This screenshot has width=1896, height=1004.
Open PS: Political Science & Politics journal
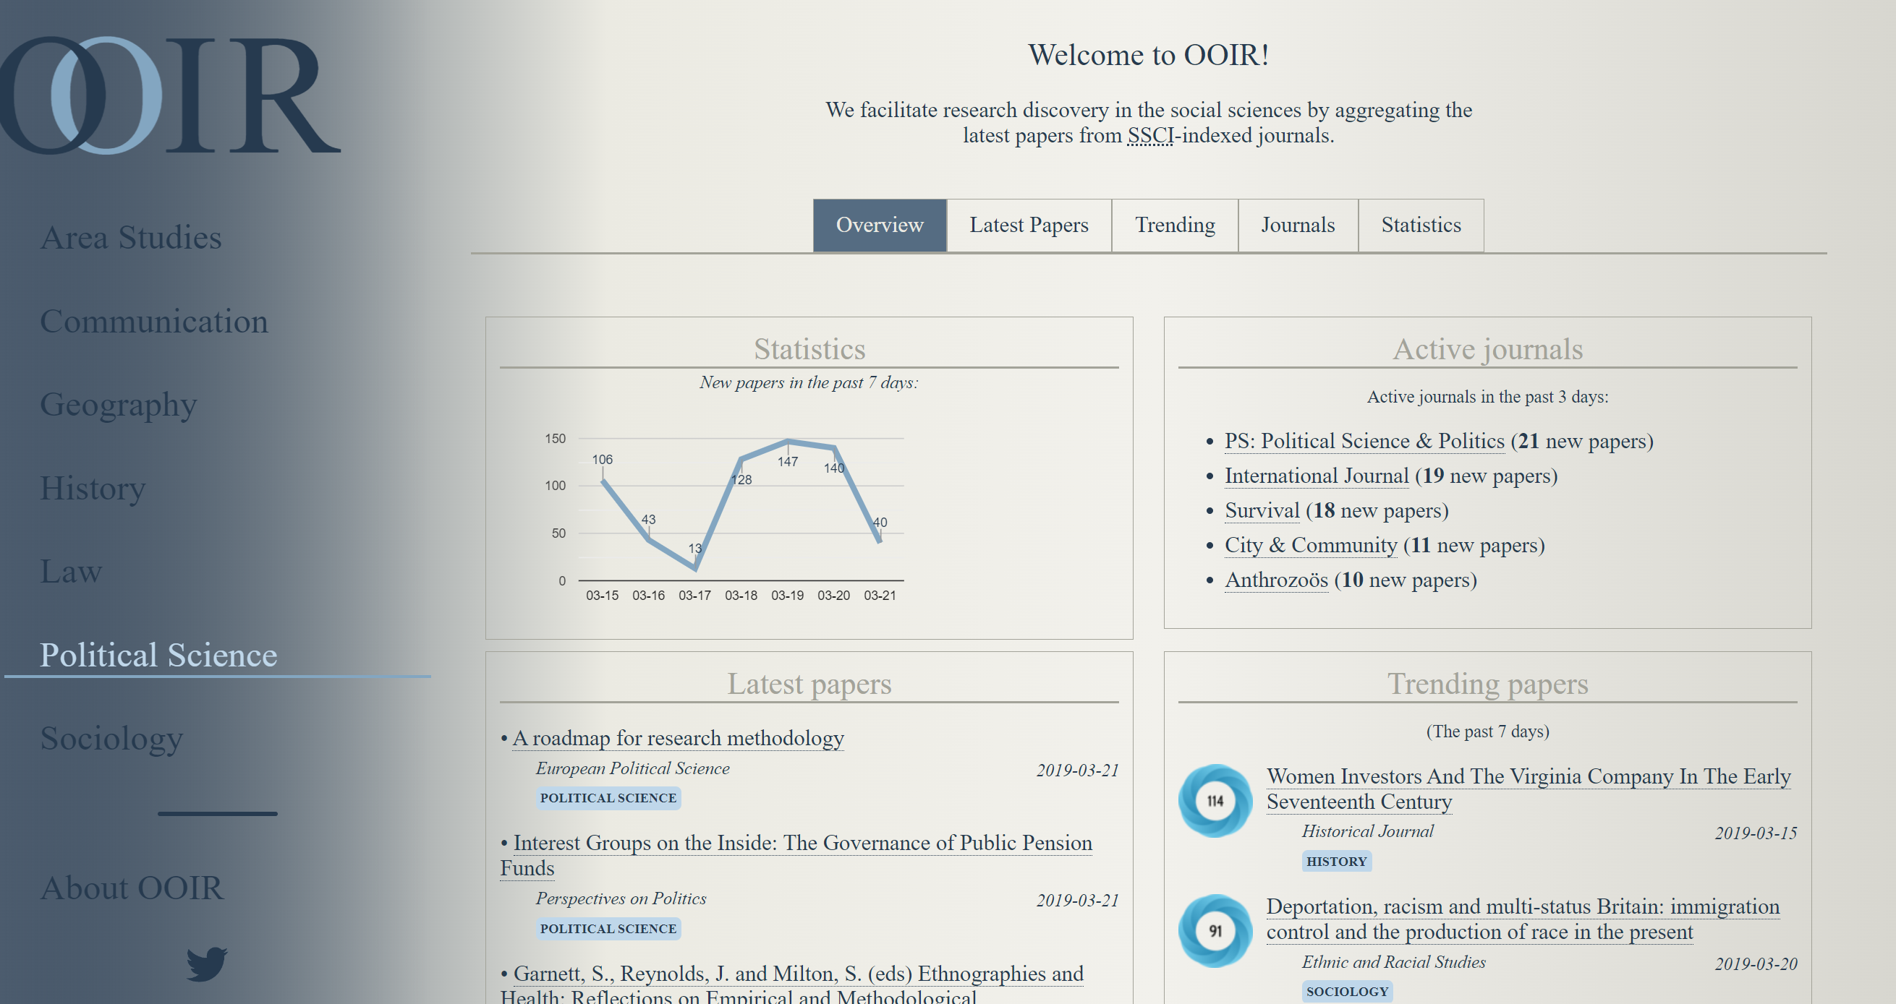pos(1364,442)
